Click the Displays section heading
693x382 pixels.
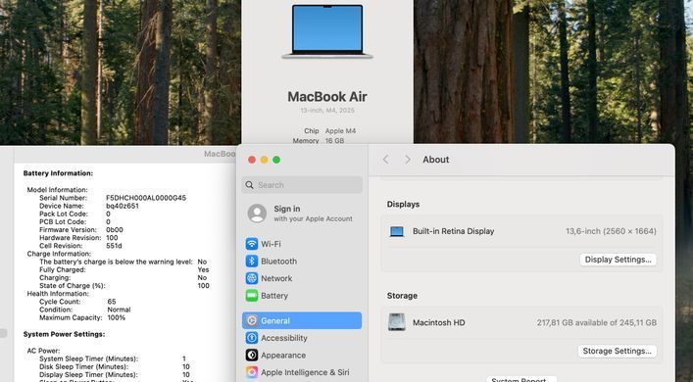(403, 205)
